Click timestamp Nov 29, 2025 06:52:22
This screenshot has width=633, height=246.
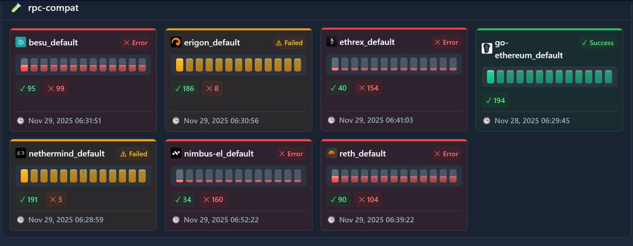[x=221, y=220]
